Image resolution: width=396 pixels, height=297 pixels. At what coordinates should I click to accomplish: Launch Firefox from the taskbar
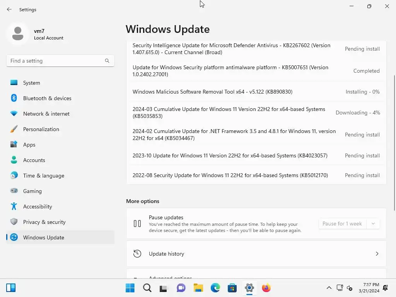coord(266,288)
